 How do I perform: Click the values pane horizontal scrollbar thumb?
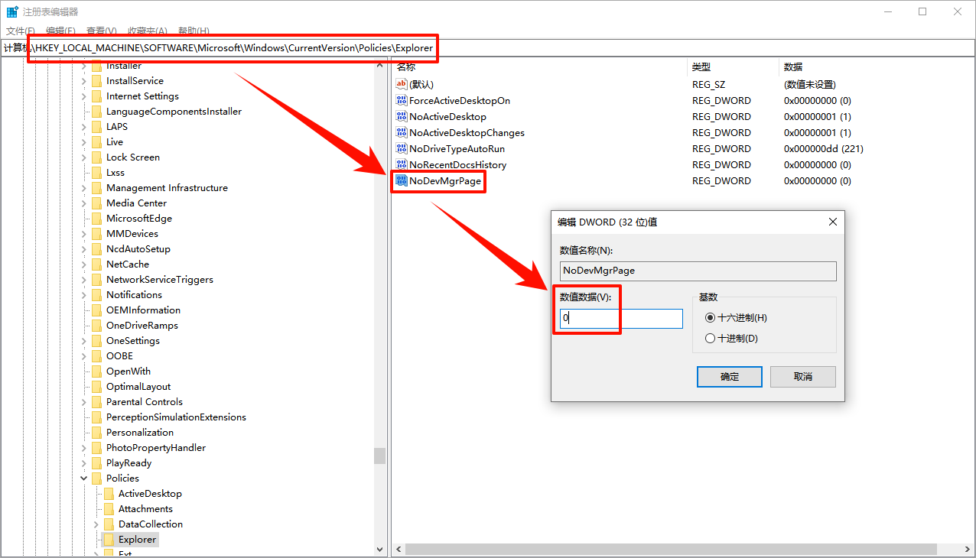click(672, 549)
